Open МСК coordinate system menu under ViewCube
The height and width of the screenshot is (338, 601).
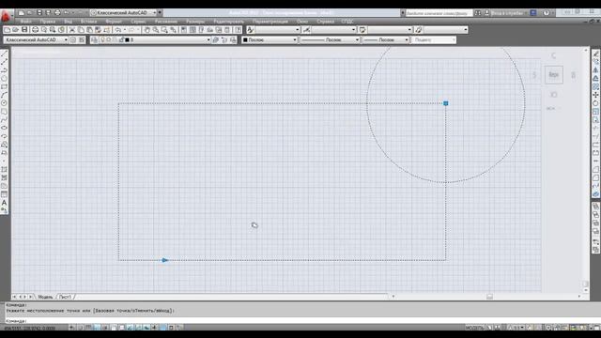pyautogui.click(x=552, y=109)
